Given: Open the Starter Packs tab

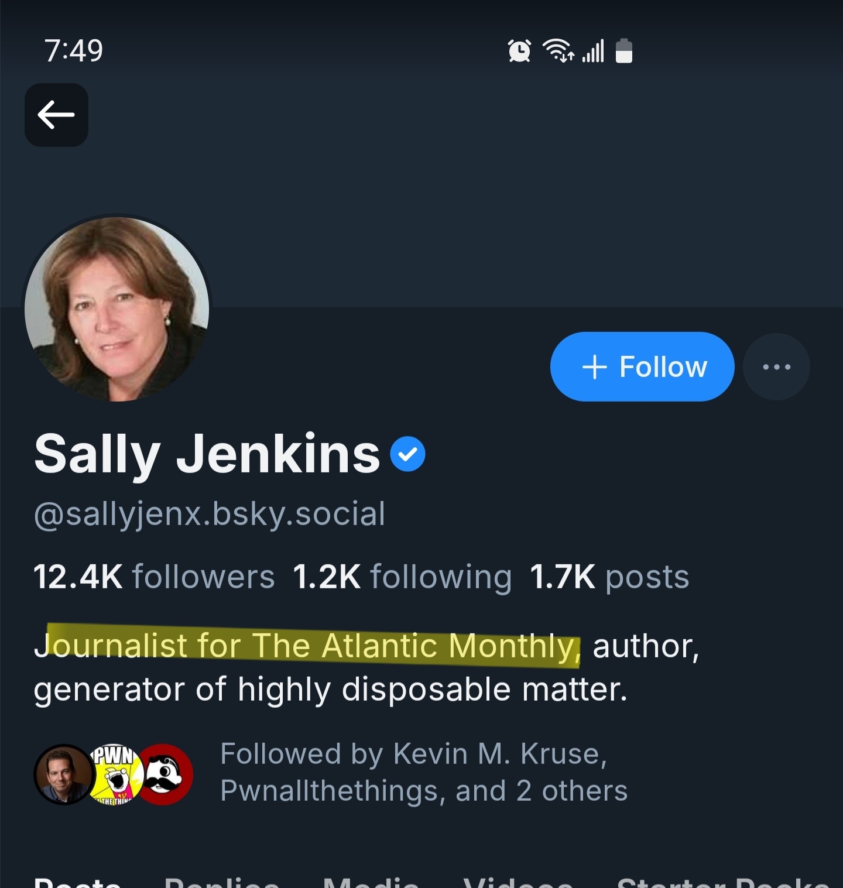Looking at the screenshot, I should tap(723, 882).
